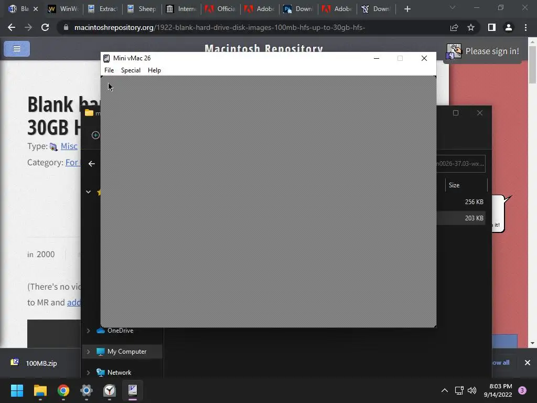Switch to the Sheep tab
The width and height of the screenshot is (537, 403).
pos(142,9)
